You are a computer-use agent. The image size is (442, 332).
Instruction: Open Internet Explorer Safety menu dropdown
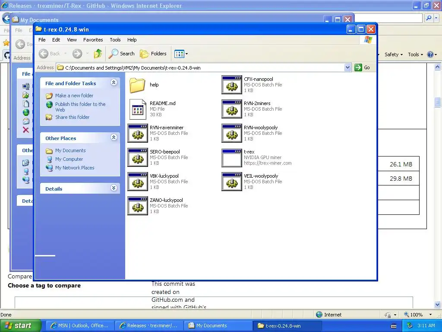coord(394,54)
